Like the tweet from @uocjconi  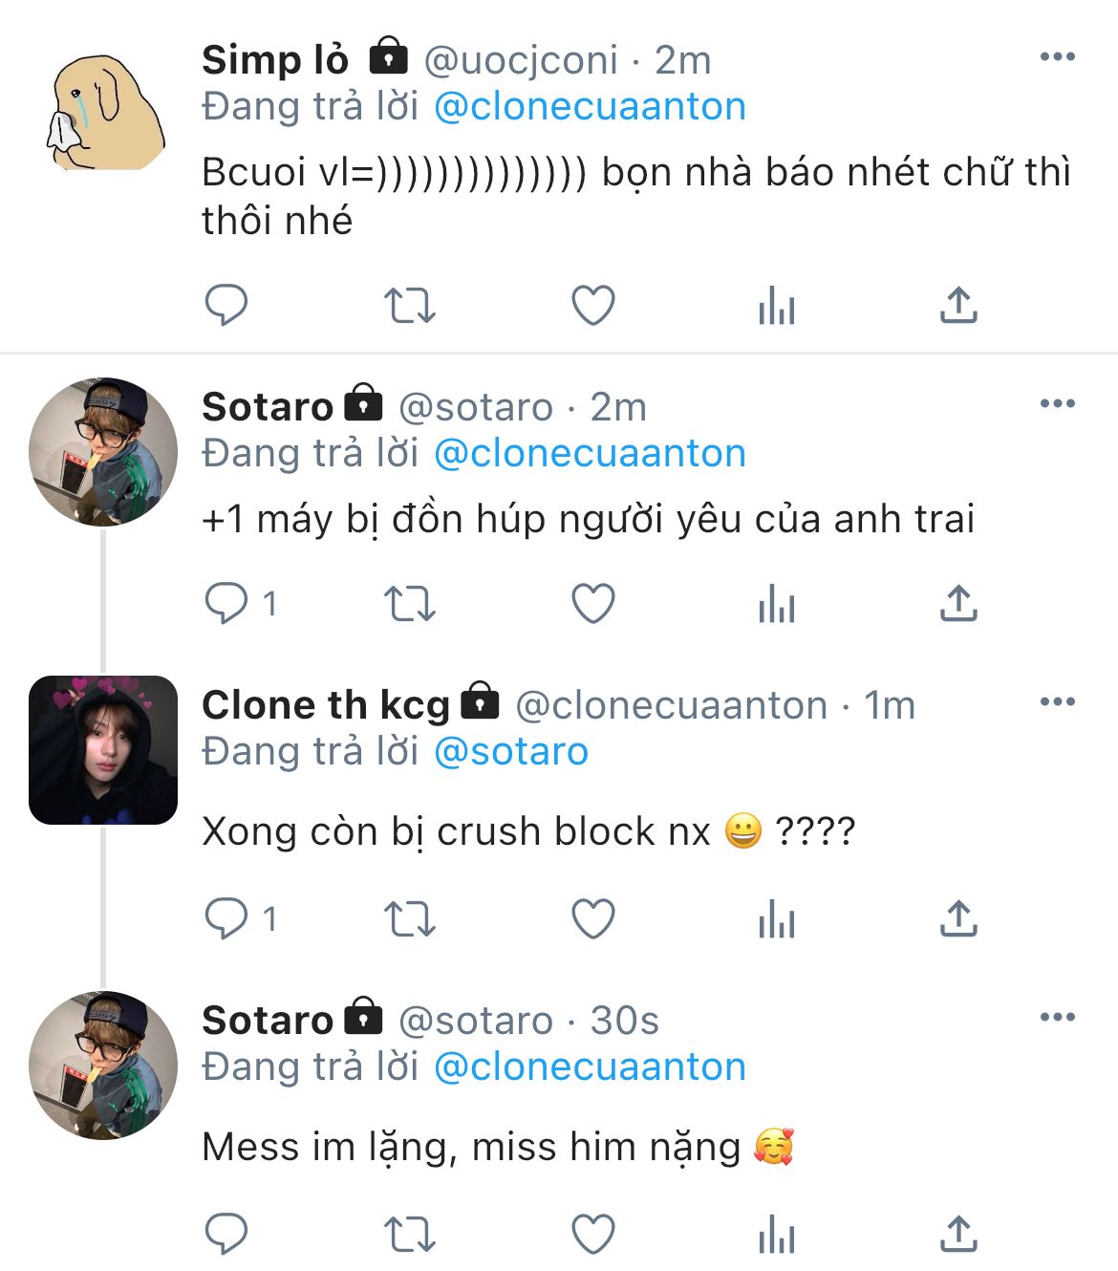tap(592, 306)
